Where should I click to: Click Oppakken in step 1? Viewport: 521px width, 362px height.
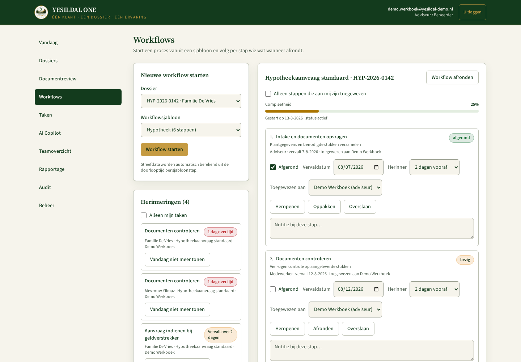324,207
